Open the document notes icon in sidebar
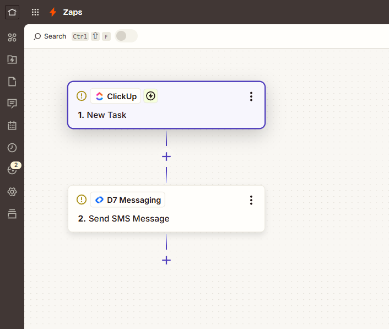389x329 pixels. [x=12, y=82]
